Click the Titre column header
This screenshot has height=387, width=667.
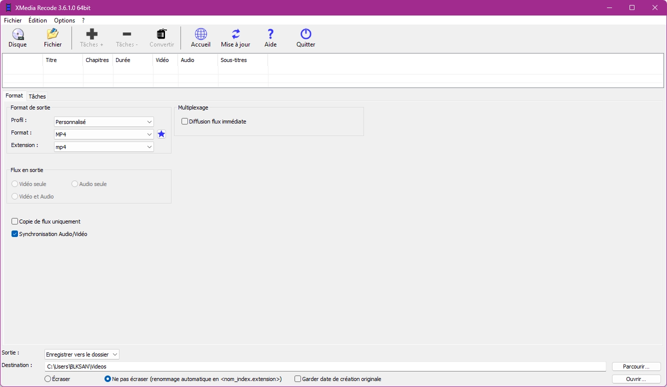tap(63, 60)
